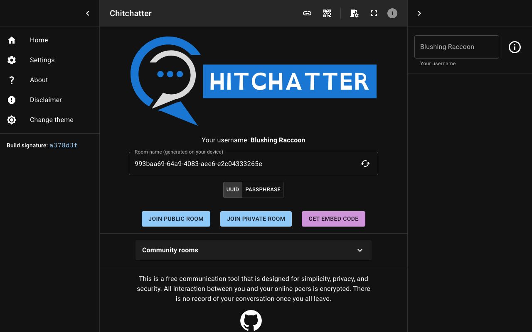Regenerate the room name
The width and height of the screenshot is (532, 332).
pyautogui.click(x=365, y=164)
